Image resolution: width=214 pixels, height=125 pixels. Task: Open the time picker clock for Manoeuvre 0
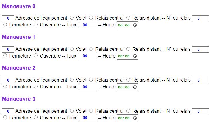coord(135,25)
